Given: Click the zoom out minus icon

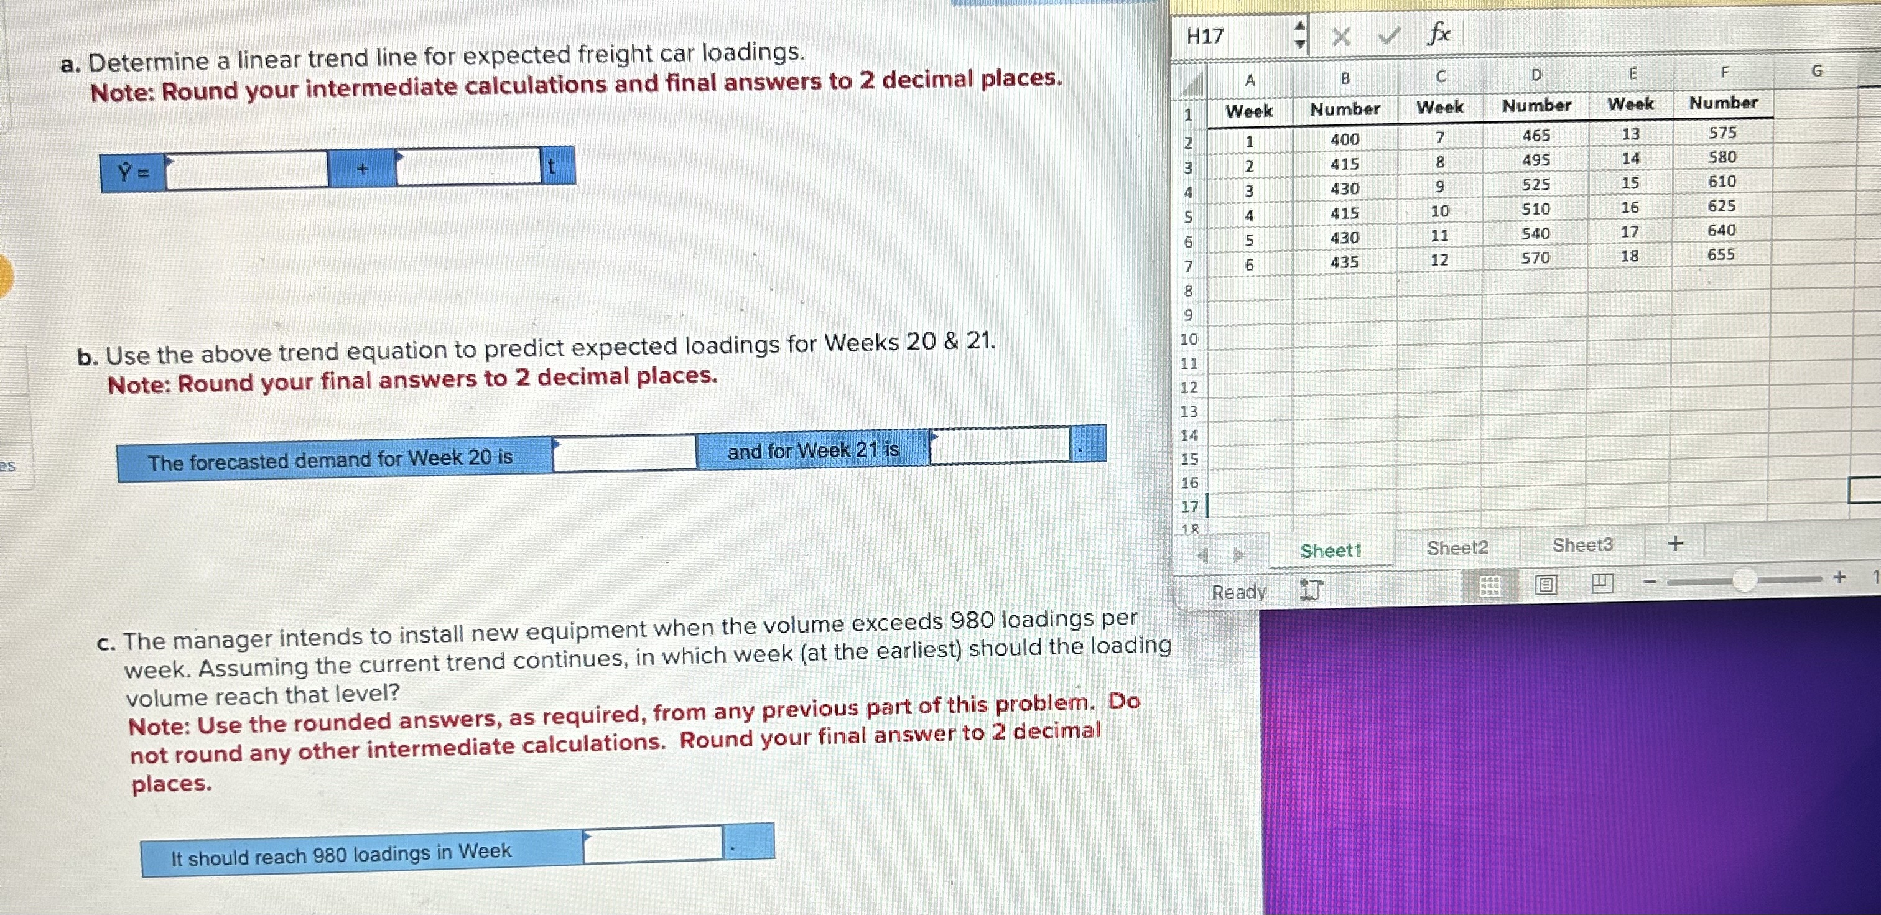Looking at the screenshot, I should coord(1650,582).
